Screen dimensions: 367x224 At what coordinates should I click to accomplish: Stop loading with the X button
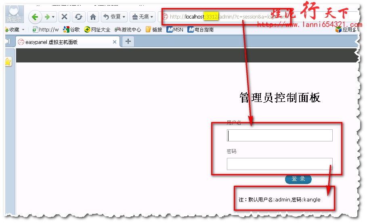pyautogui.click(x=64, y=17)
